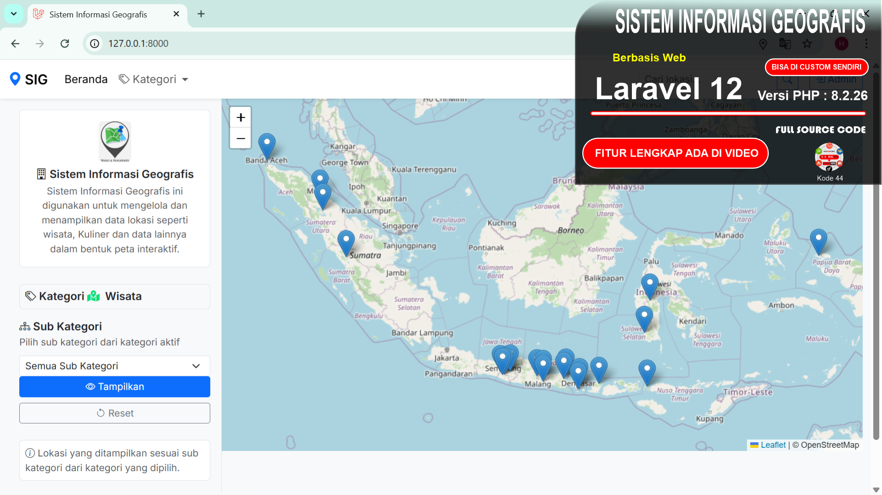Click the Kategori Wisata heading
The image size is (882, 495).
115,296
